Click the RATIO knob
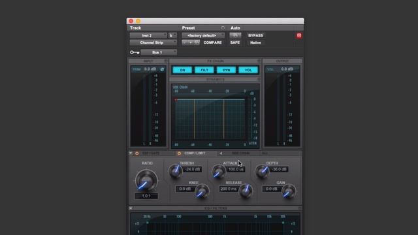418x235 pixels. click(x=146, y=180)
